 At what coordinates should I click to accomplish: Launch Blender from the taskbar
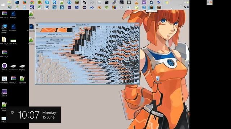tap(99, 7)
